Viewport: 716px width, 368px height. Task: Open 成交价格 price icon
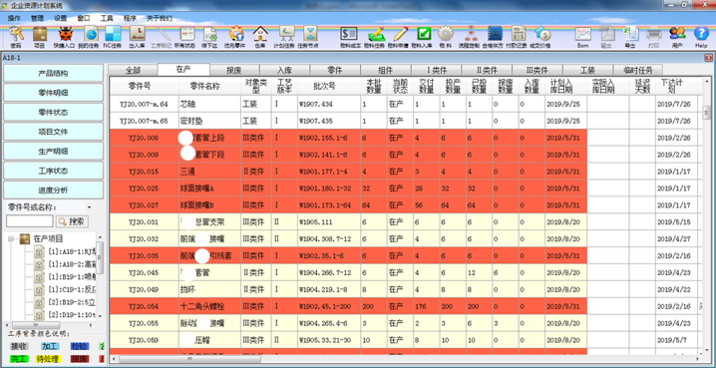pyautogui.click(x=541, y=37)
